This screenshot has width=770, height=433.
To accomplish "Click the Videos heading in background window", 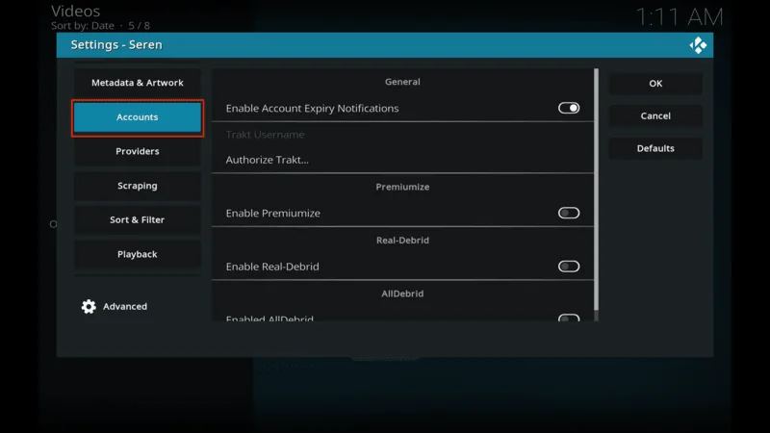I will click(76, 12).
